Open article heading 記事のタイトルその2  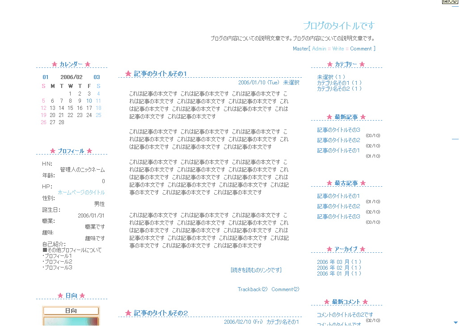pos(161,313)
